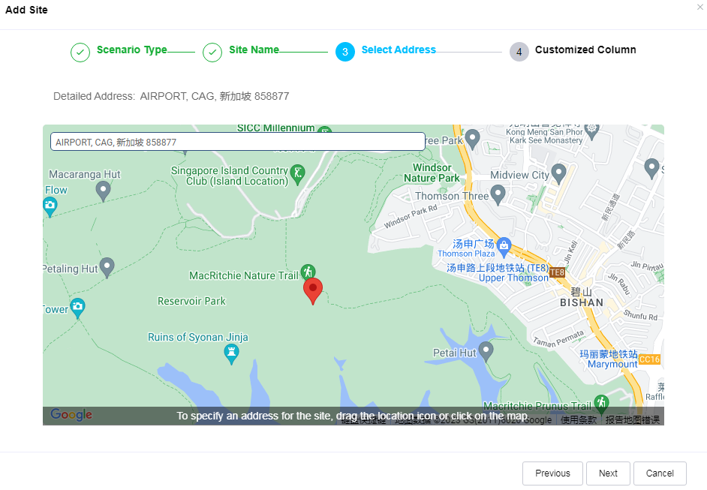Image resolution: width=707 pixels, height=490 pixels.
Task: Click the step 4 circle indicator
Action: pyautogui.click(x=519, y=52)
